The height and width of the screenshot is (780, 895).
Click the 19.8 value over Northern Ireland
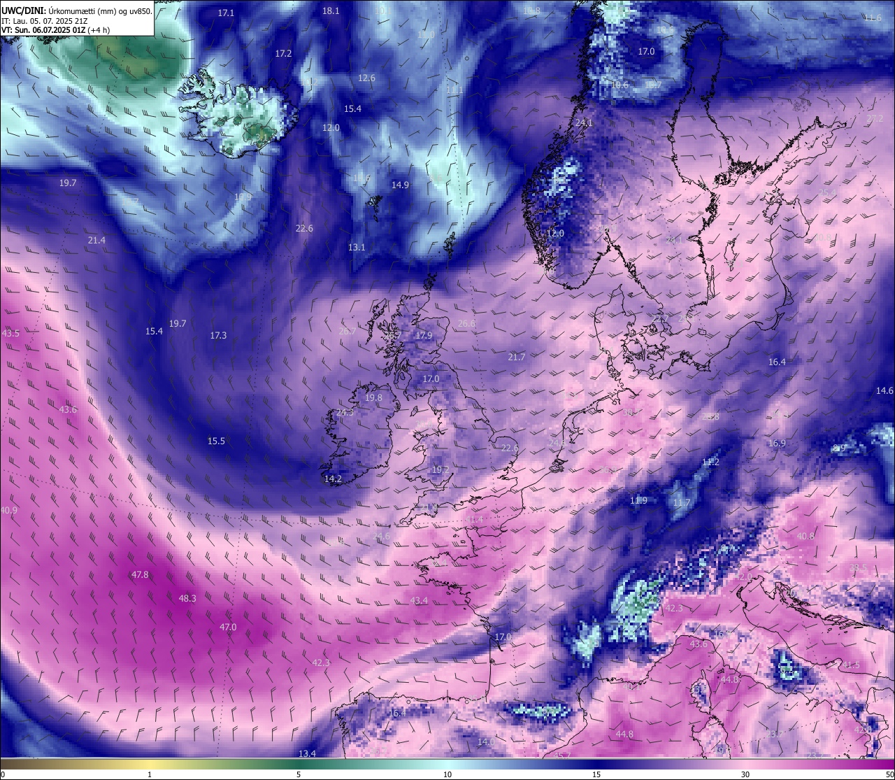pyautogui.click(x=373, y=398)
